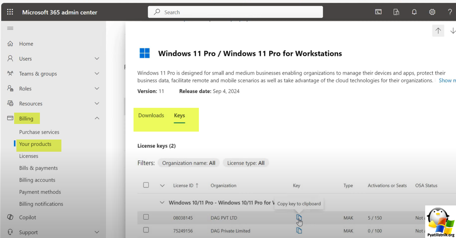Click the Microsoft 365 admin center title
The height and width of the screenshot is (238, 456).
pyautogui.click(x=60, y=12)
